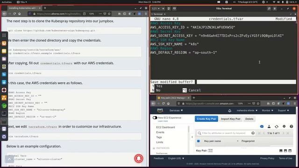
Task: Open Tilix session switcher dropdown 1/1
Action: pyautogui.click(x=156, y=8)
